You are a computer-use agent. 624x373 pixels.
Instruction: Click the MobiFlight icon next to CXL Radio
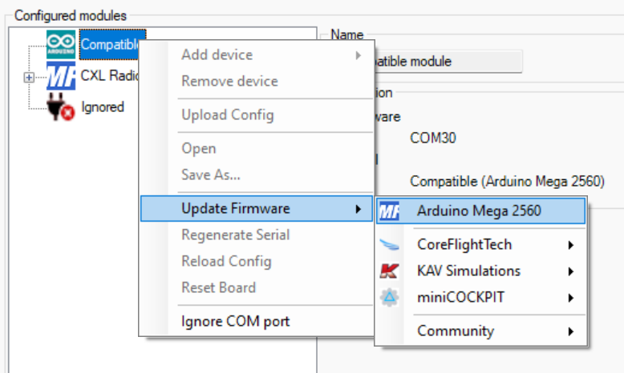(x=61, y=77)
